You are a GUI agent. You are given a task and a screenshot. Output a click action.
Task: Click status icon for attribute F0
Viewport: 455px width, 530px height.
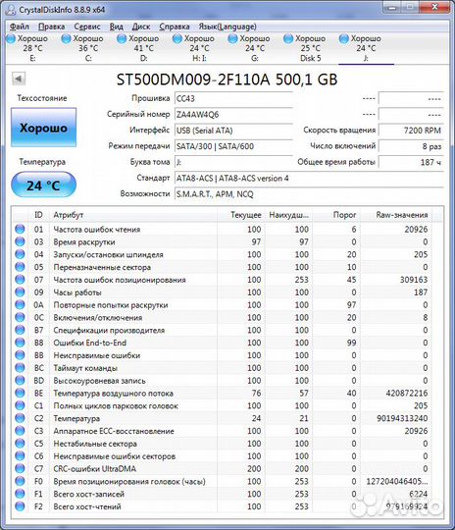(21, 481)
